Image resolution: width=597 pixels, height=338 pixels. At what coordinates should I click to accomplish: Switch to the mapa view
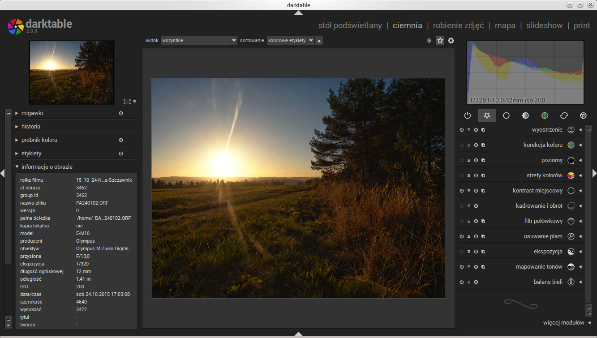(505, 26)
